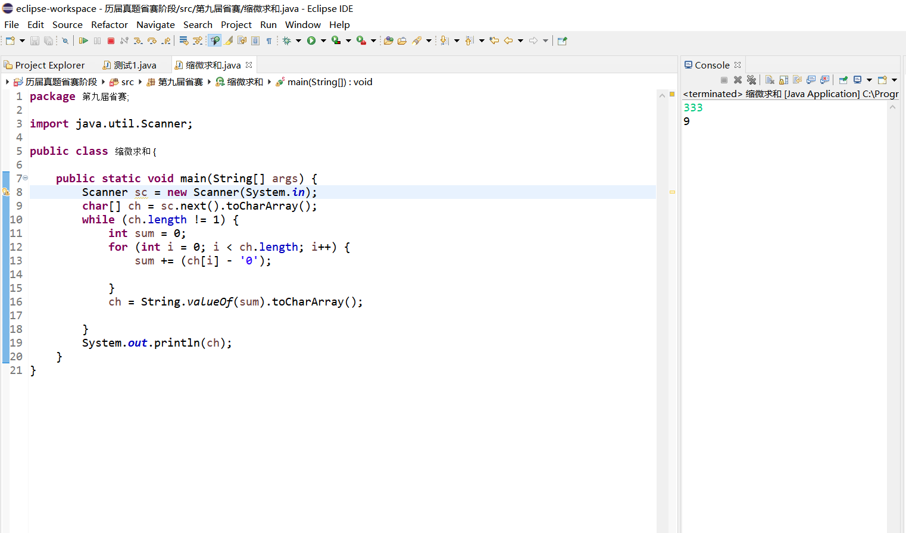
Task: Click the Coverage run icon
Action: click(336, 40)
